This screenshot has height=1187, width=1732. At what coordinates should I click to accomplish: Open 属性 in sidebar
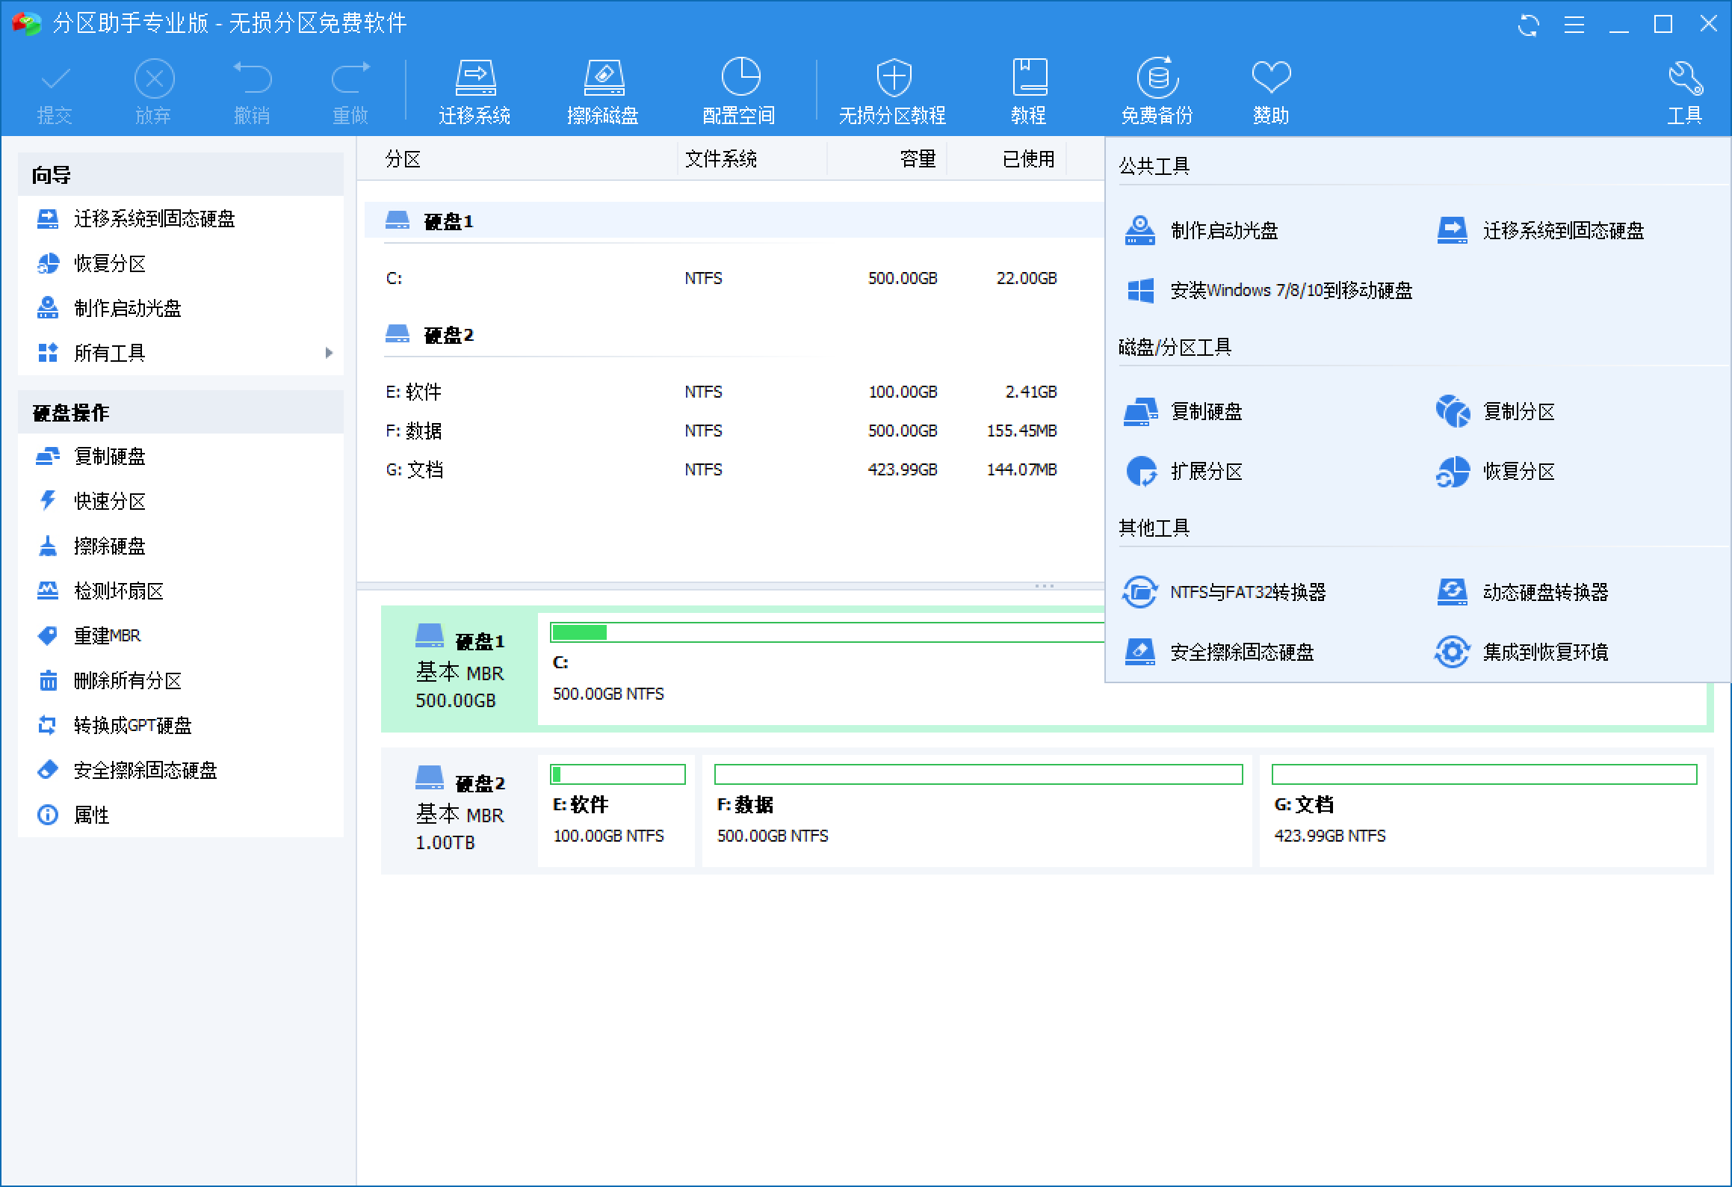point(181,815)
